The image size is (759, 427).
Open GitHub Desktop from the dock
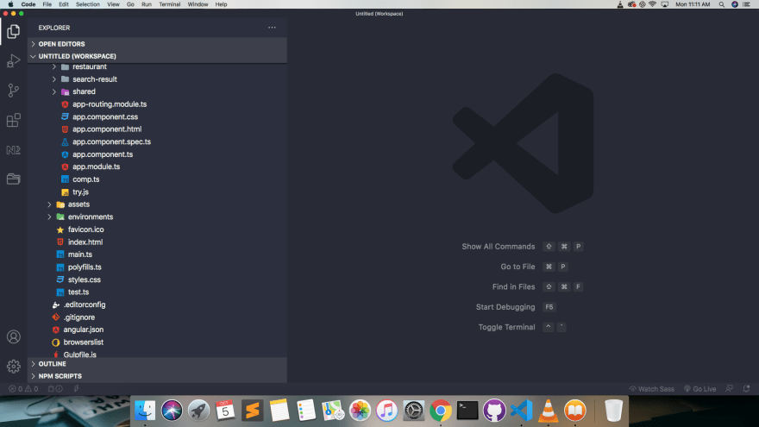[494, 411]
